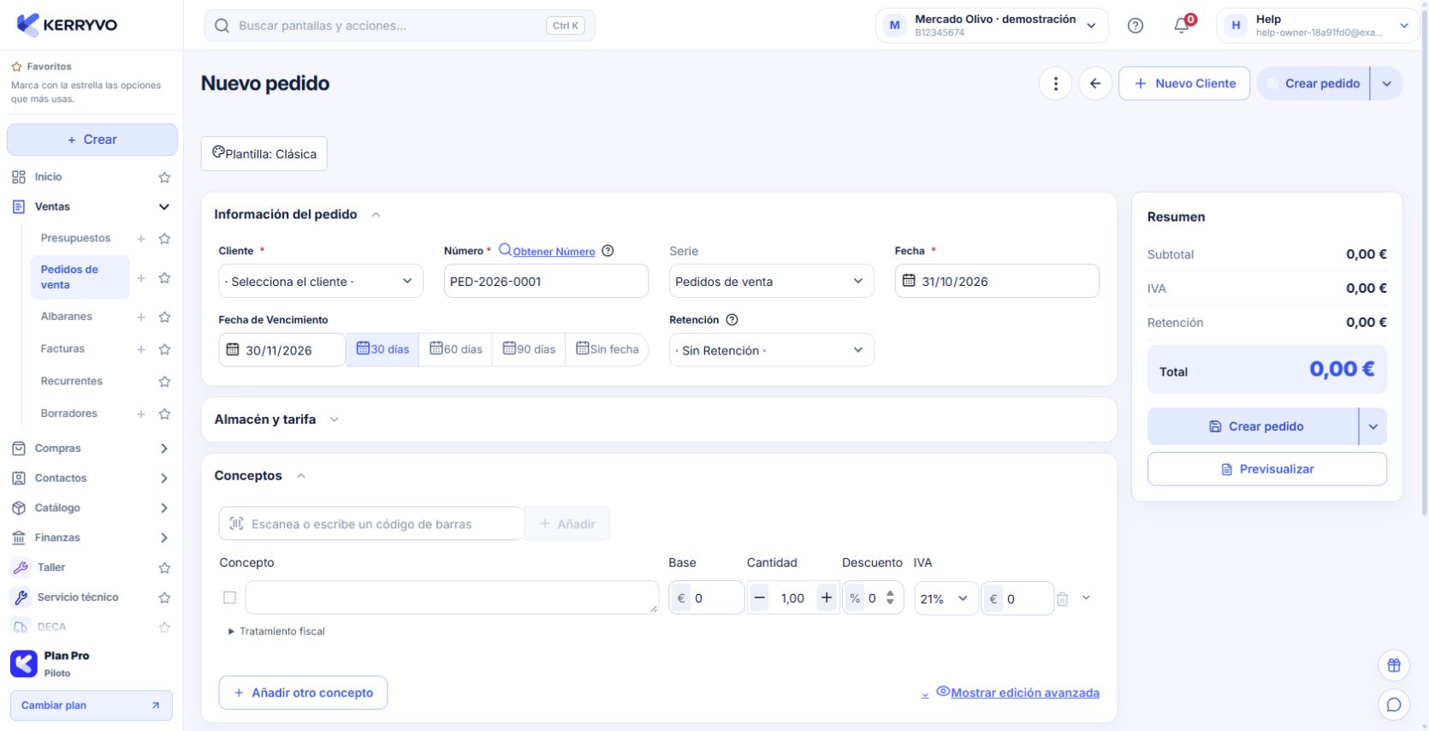The width and height of the screenshot is (1429, 731).
Task: Increase quantity with the plus stepper
Action: click(x=827, y=598)
